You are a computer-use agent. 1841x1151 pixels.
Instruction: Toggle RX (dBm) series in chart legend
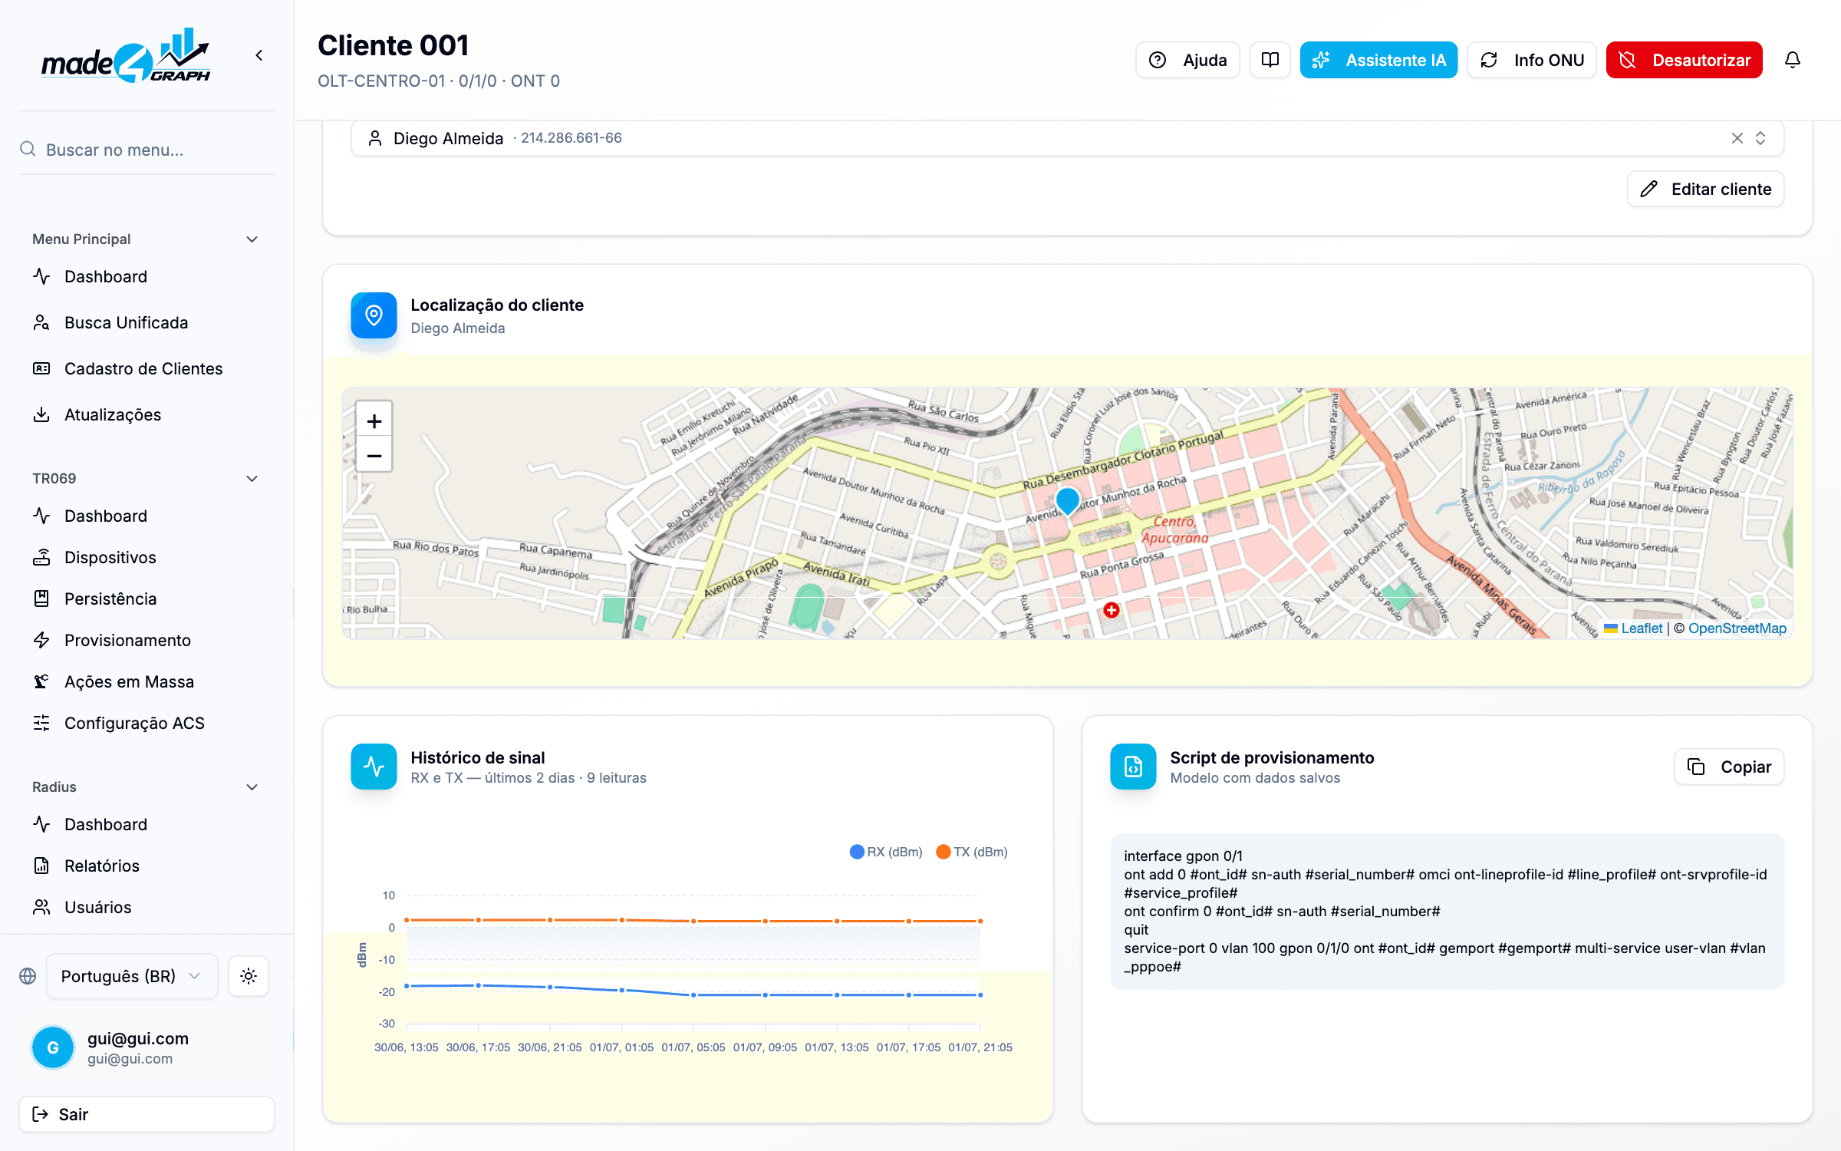pyautogui.click(x=886, y=852)
